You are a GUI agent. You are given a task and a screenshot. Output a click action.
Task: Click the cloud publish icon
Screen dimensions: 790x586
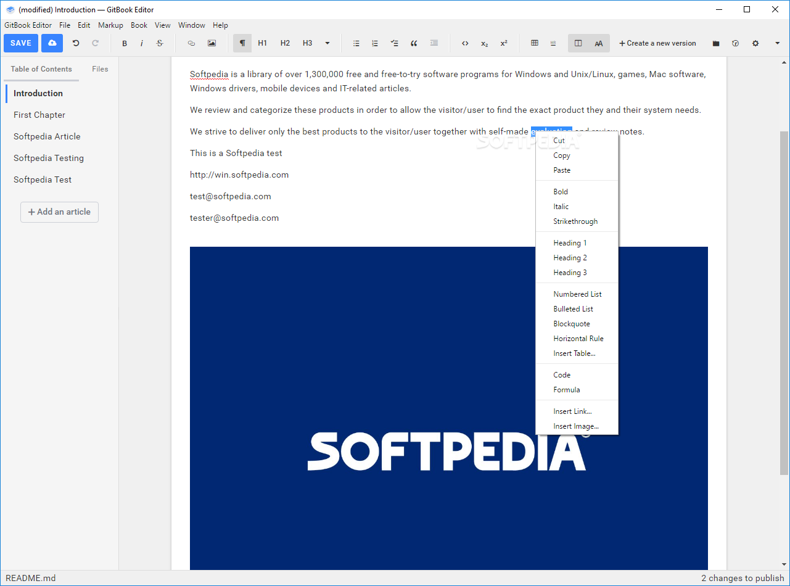tap(52, 43)
